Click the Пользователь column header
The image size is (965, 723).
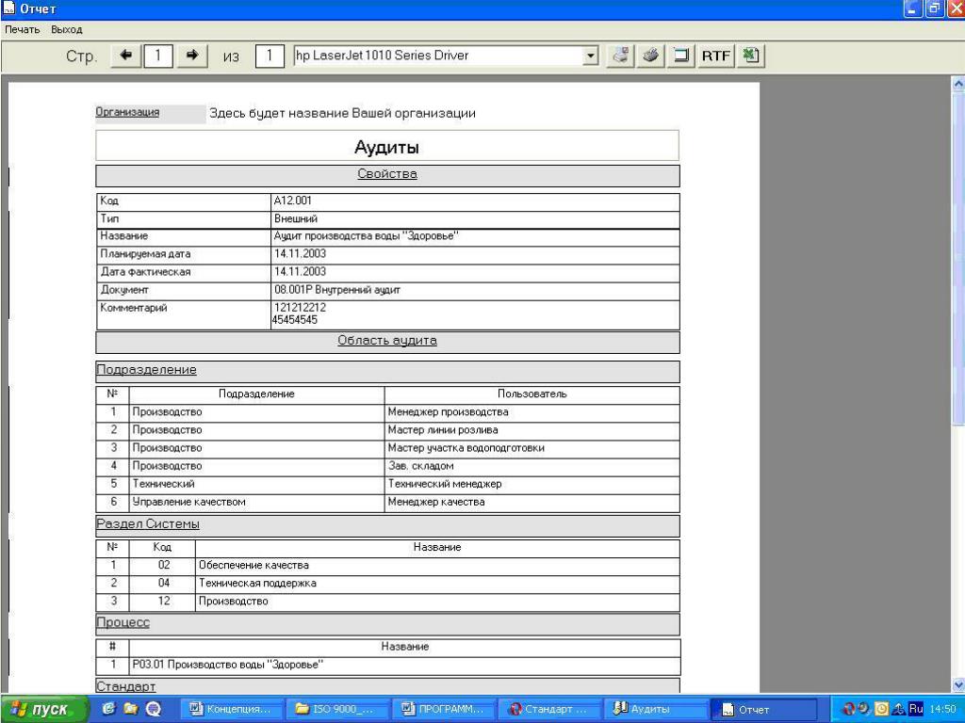click(532, 394)
